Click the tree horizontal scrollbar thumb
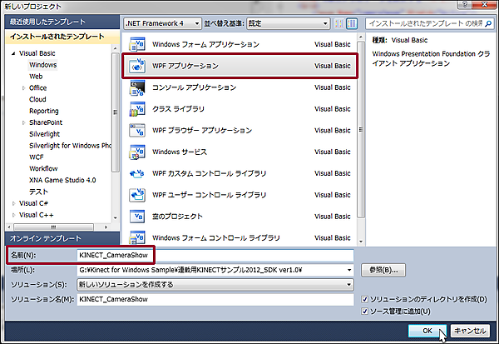The width and height of the screenshot is (499, 344). tap(54, 227)
